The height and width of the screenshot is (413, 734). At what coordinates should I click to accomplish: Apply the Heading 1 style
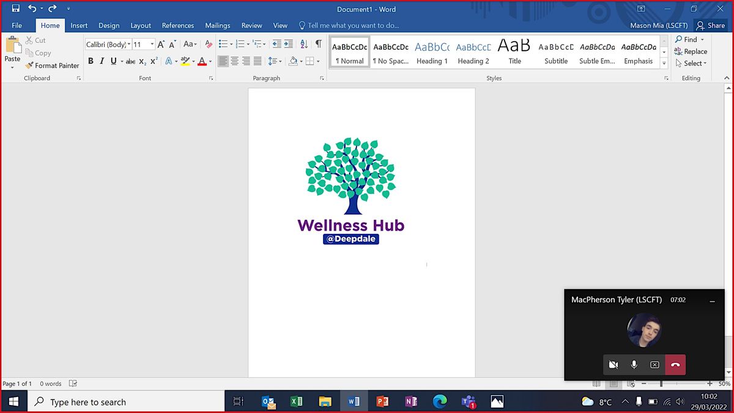point(432,52)
